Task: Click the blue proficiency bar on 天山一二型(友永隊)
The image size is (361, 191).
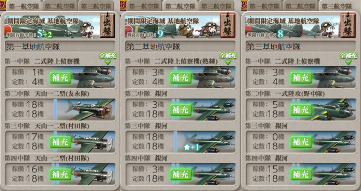Action: [x=55, y=110]
